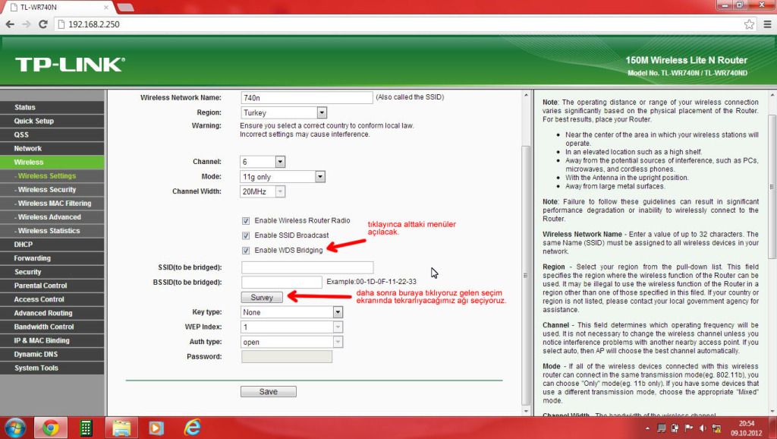Select Network in the left menu

[52, 148]
